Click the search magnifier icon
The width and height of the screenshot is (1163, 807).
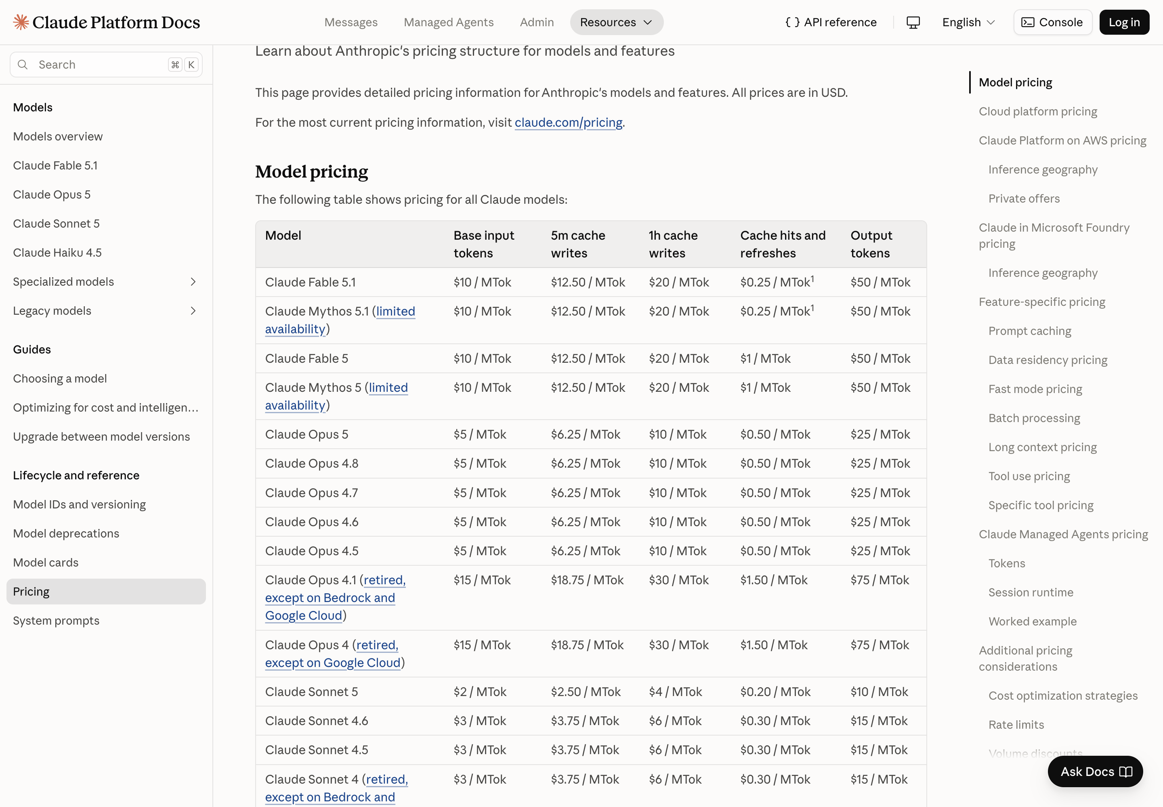(x=22, y=65)
